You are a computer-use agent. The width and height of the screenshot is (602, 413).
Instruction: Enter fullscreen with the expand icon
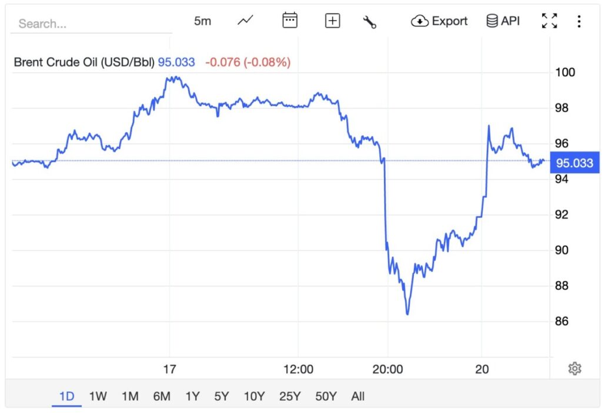(549, 21)
